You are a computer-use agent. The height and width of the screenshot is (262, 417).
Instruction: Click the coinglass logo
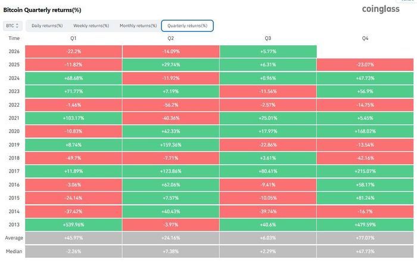(x=381, y=9)
